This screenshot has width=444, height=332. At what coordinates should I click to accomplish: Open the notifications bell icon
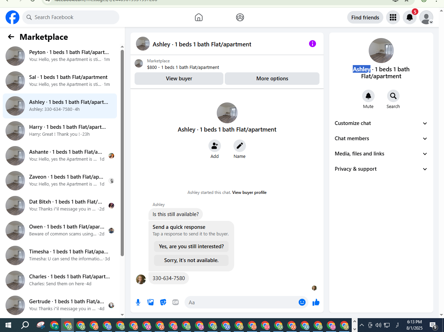pyautogui.click(x=410, y=17)
